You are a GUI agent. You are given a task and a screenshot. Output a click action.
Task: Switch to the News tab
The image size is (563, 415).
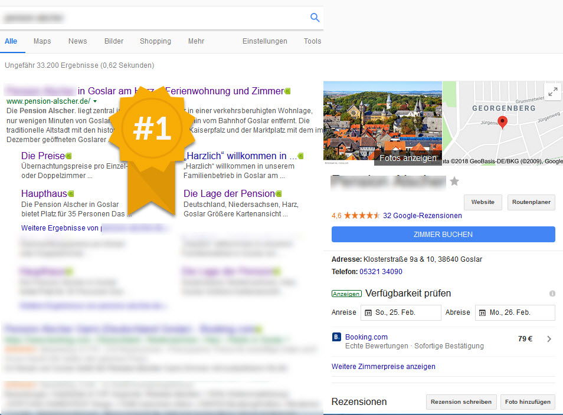(x=77, y=41)
